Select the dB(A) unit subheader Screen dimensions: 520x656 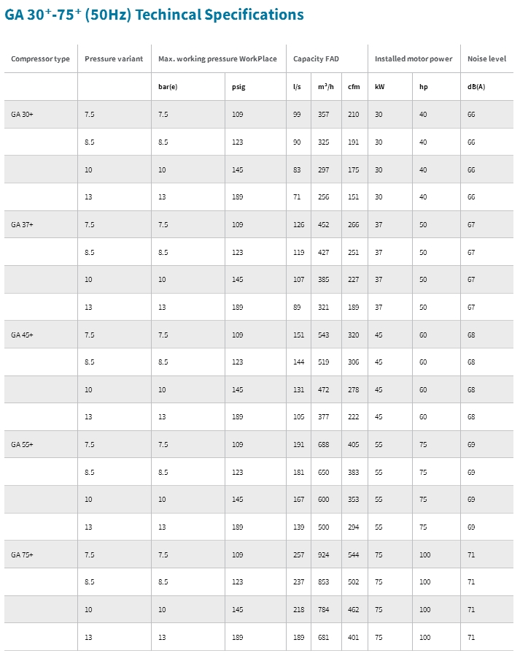point(476,87)
